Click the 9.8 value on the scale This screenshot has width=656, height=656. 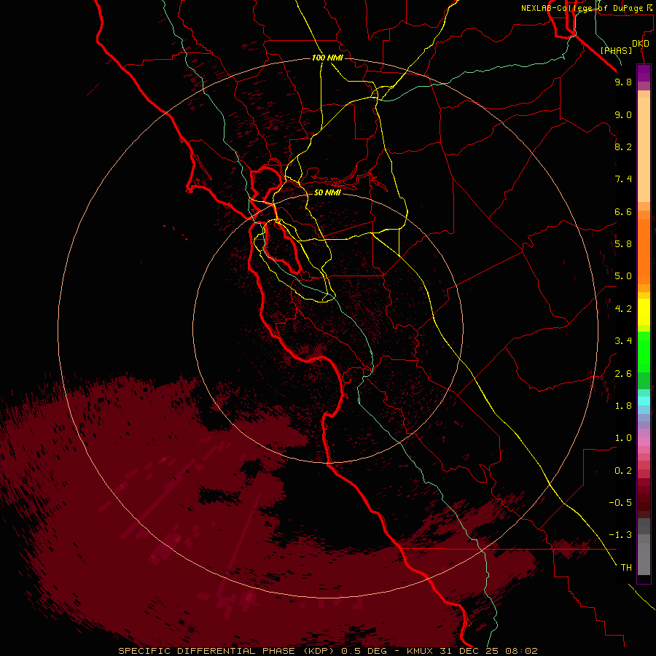623,82
